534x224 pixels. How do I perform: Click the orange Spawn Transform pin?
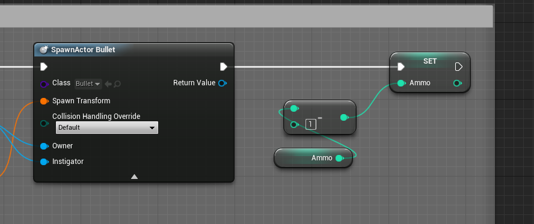[x=44, y=101]
